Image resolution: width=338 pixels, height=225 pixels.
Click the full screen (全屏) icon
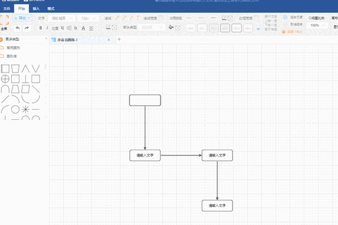tap(4, 22)
